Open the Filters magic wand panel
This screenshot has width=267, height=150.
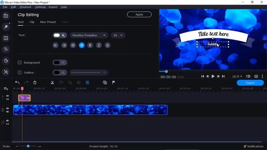(x=6, y=27)
